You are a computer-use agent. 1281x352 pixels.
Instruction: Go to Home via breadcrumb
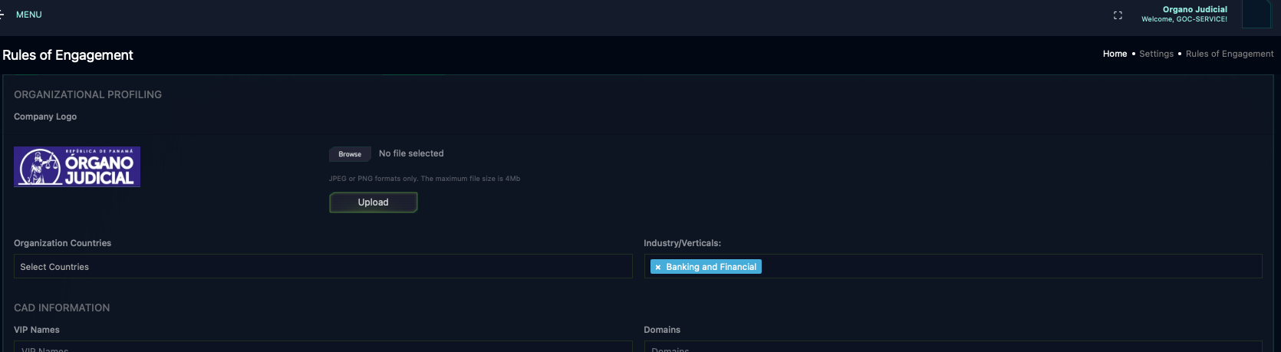coord(1115,54)
